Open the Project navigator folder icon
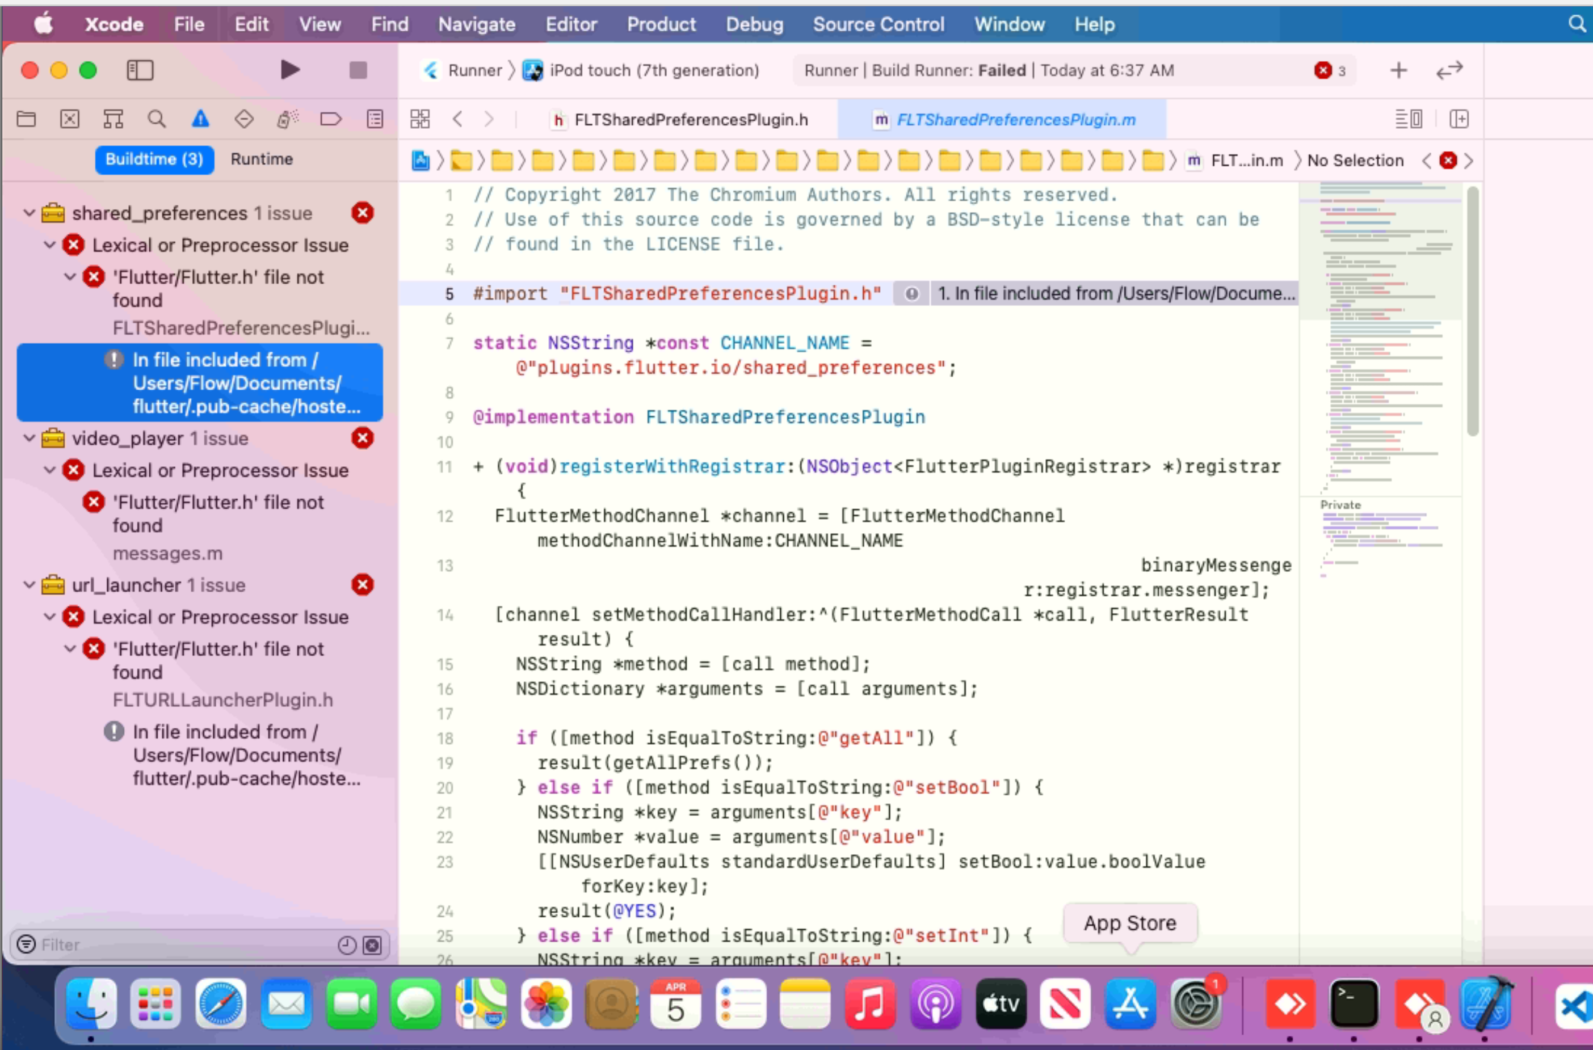The width and height of the screenshot is (1593, 1050). (x=26, y=119)
